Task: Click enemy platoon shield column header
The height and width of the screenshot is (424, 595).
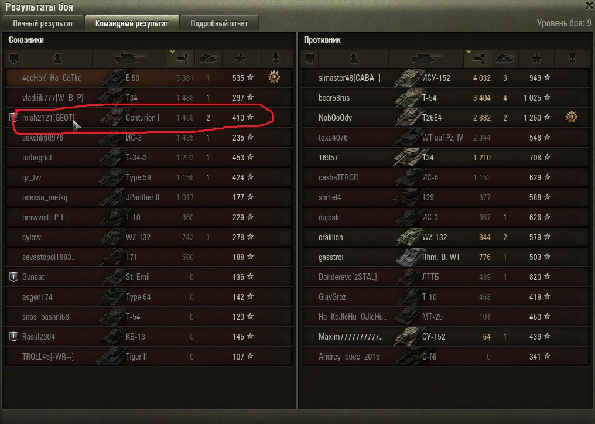Action: coord(310,59)
